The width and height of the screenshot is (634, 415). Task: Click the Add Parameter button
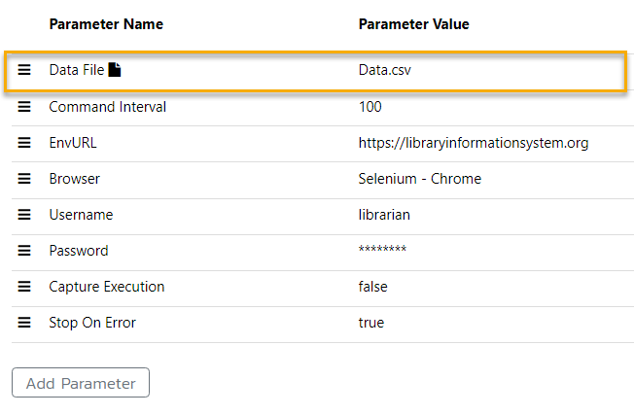(81, 383)
